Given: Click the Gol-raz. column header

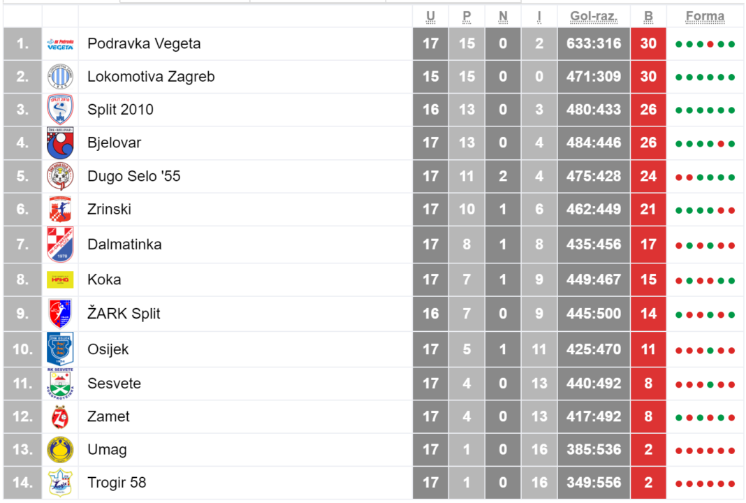Looking at the screenshot, I should click(x=594, y=17).
